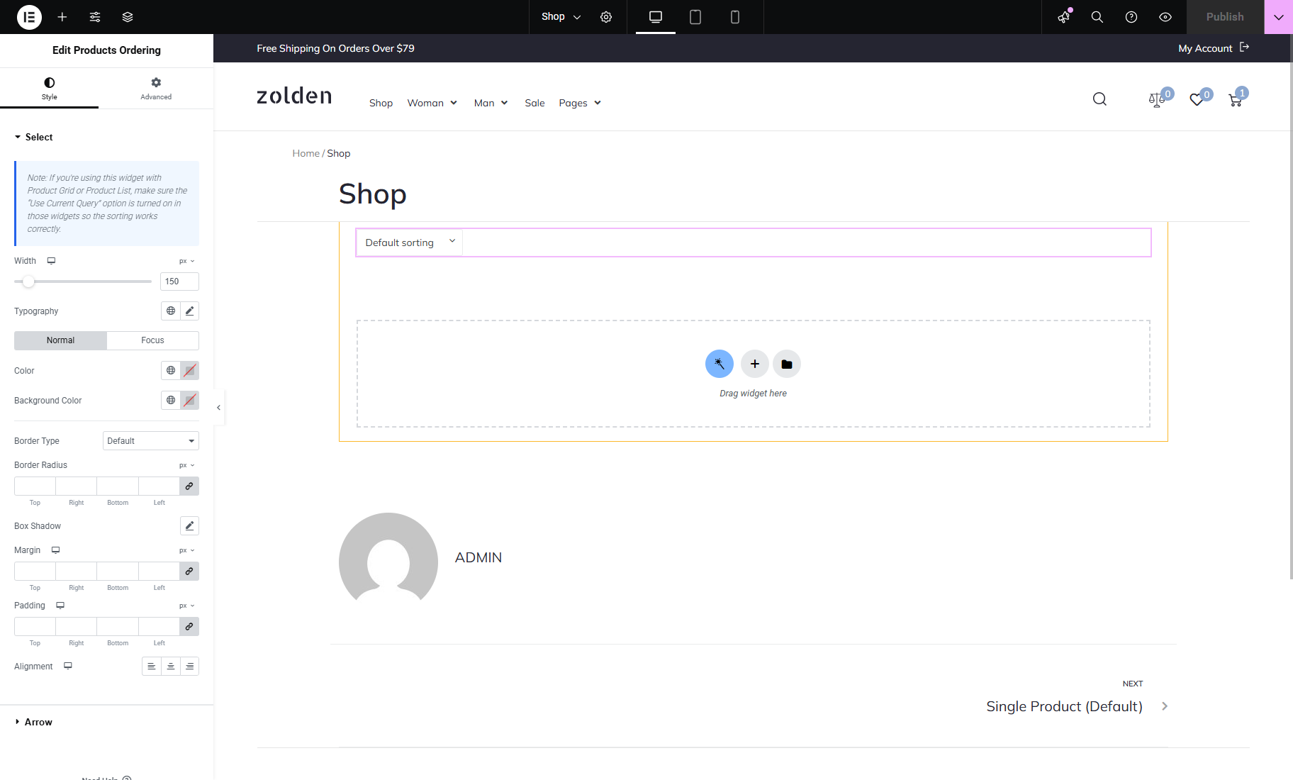Screen dimensions: 1293x780
Task: Click My Account link
Action: [1214, 48]
